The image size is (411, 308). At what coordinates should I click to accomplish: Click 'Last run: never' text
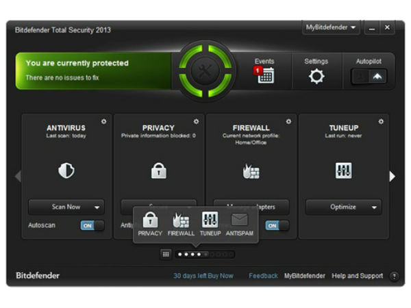pyautogui.click(x=343, y=136)
